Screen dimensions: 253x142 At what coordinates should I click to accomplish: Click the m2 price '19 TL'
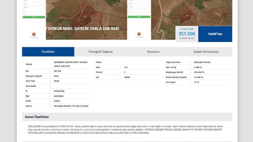(197, 82)
